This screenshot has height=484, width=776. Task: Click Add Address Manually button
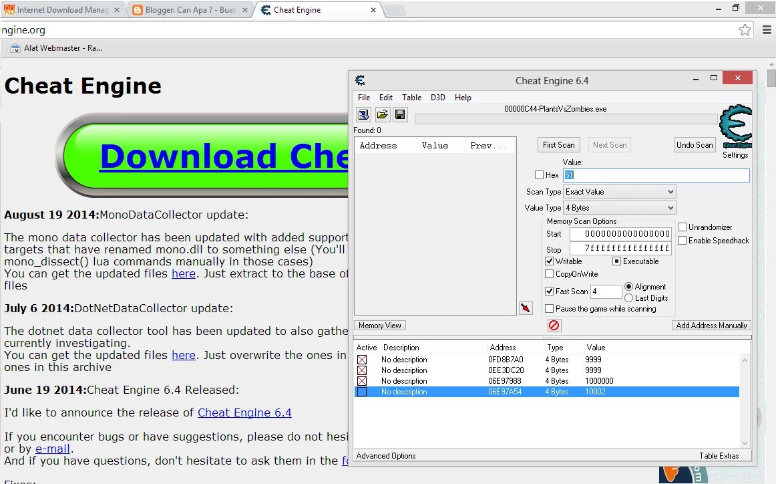pyautogui.click(x=711, y=326)
